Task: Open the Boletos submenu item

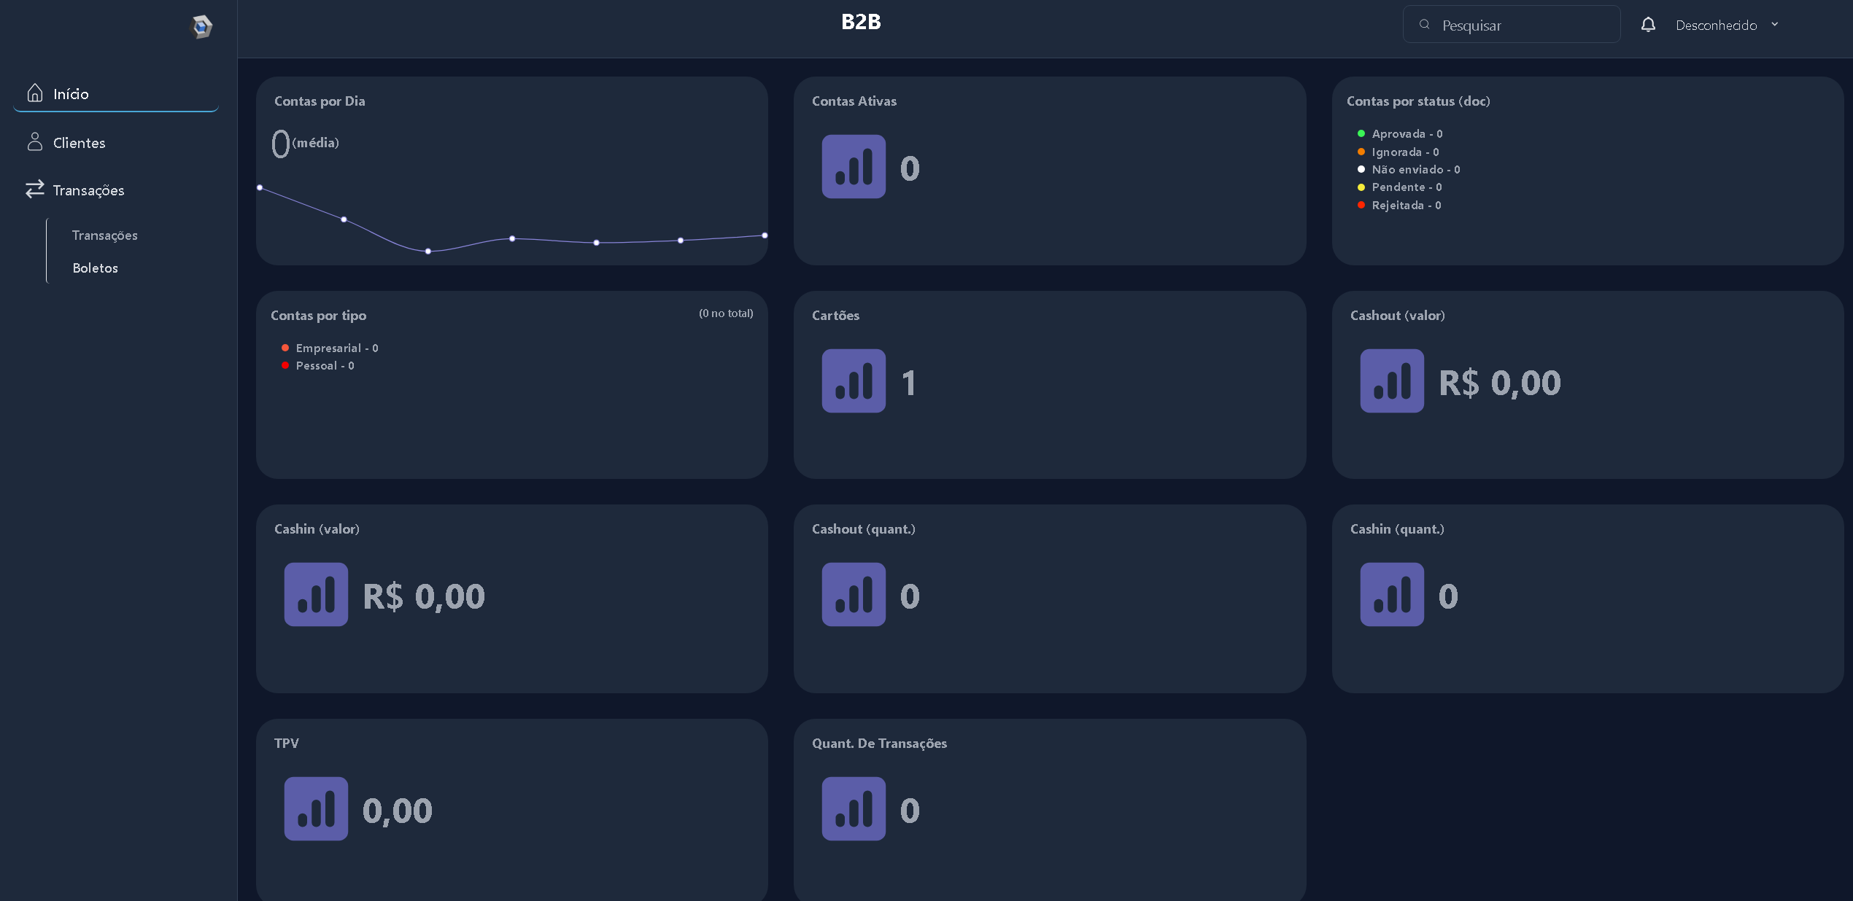Action: click(96, 268)
